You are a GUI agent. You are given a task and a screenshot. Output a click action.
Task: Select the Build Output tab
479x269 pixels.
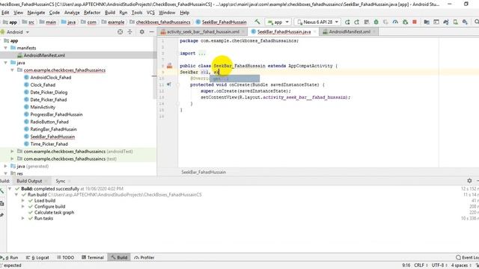29,181
